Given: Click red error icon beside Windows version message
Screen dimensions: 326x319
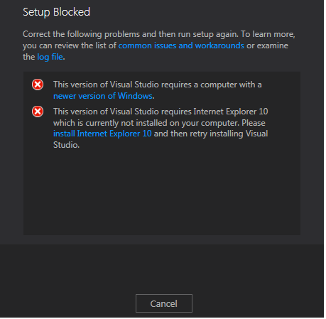Looking at the screenshot, I should click(38, 85).
